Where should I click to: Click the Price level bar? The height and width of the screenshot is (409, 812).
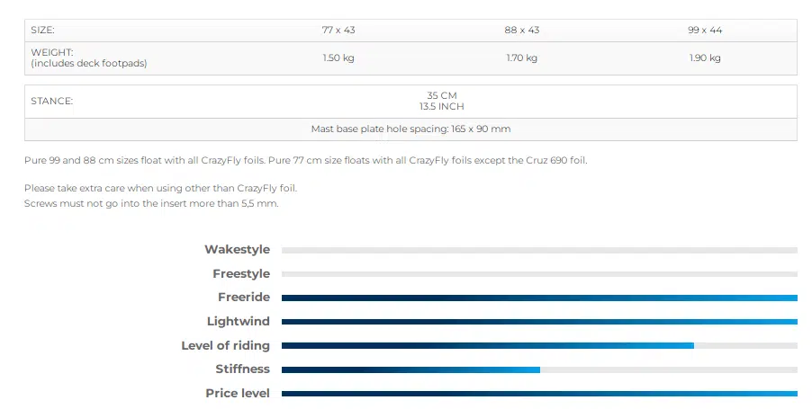pos(539,394)
